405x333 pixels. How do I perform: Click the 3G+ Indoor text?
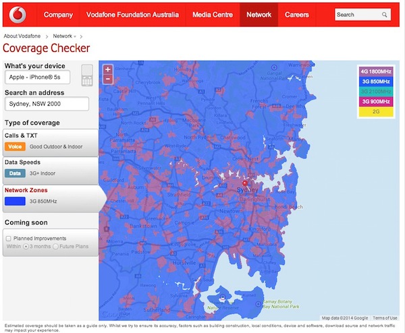pos(43,173)
